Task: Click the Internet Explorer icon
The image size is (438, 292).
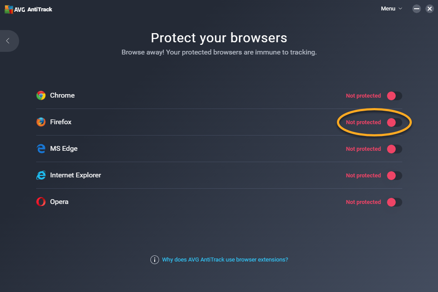Action: coord(41,175)
